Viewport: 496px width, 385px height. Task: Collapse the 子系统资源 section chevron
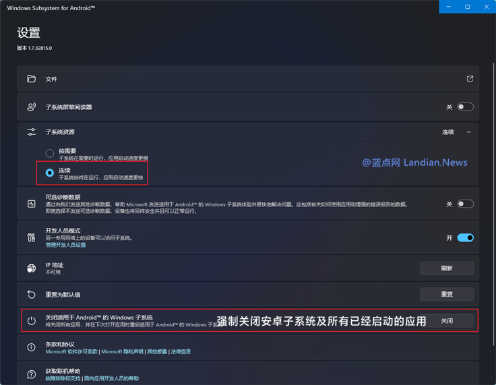pyautogui.click(x=469, y=132)
